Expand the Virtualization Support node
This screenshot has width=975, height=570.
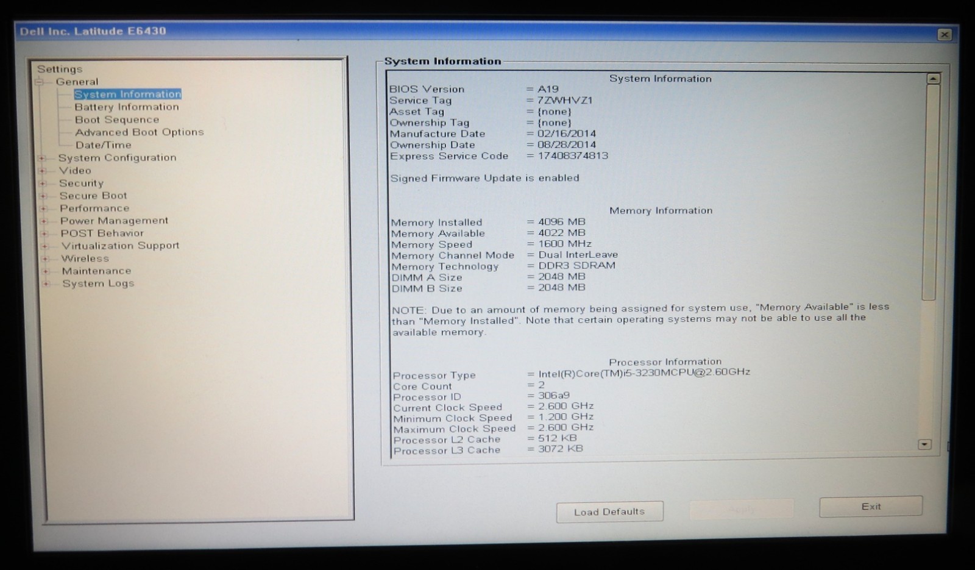coord(44,246)
